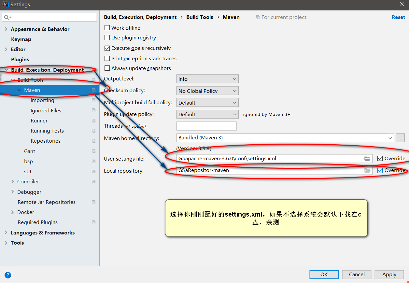
Task: Click the OK button
Action: [x=324, y=275]
